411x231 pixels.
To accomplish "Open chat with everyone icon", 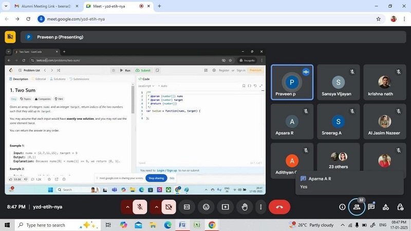I will (x=371, y=207).
